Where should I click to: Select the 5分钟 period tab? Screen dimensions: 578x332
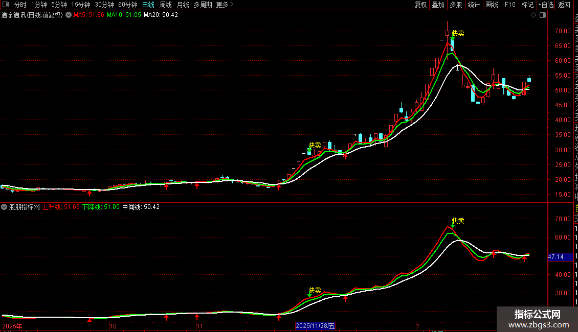click(59, 5)
